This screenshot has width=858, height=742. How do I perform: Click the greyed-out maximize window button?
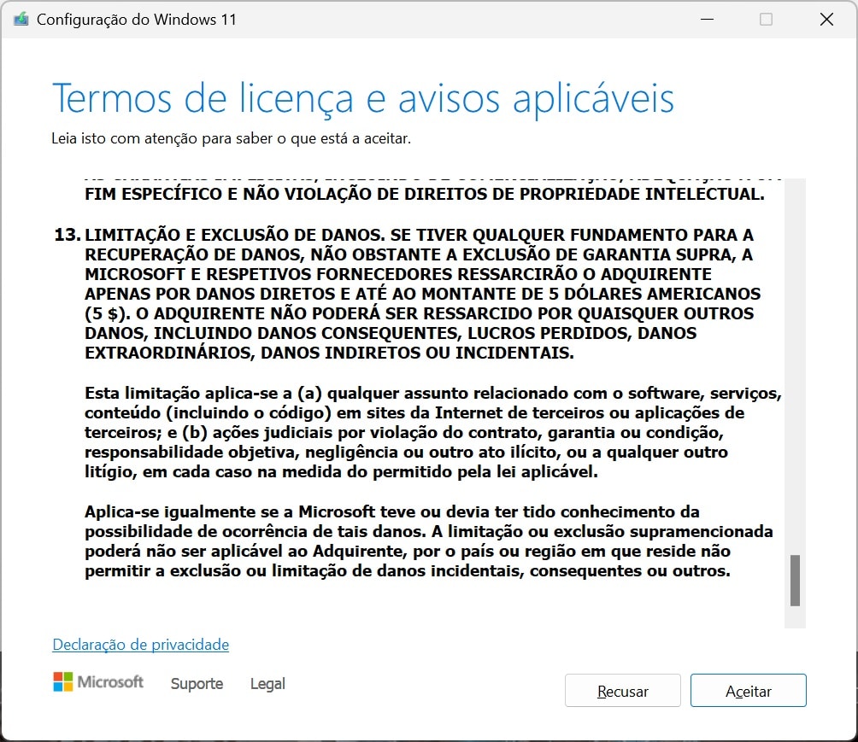(766, 20)
